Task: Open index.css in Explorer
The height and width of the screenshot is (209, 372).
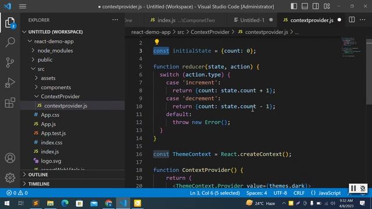Action: [72, 142]
